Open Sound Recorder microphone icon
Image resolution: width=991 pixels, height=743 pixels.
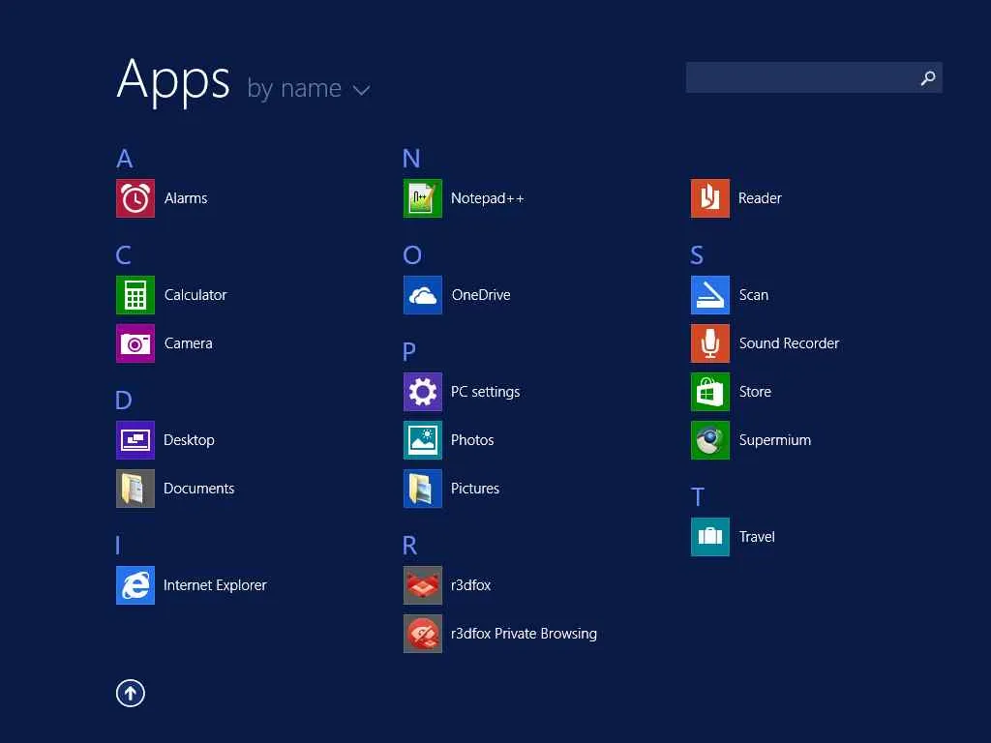pyautogui.click(x=710, y=343)
